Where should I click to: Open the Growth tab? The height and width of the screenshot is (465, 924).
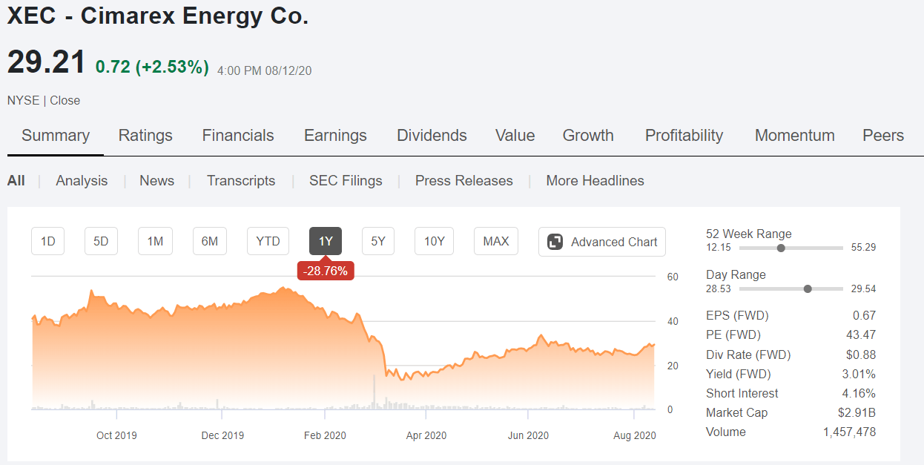coord(588,136)
